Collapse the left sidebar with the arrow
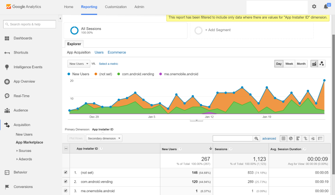335x195 pixels. tap(60, 19)
